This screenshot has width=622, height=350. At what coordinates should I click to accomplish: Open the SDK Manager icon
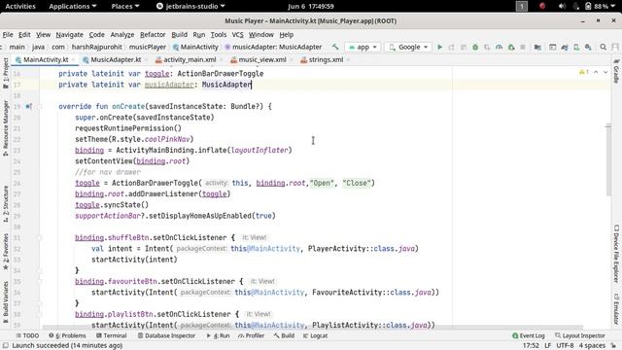pyautogui.click(x=588, y=48)
